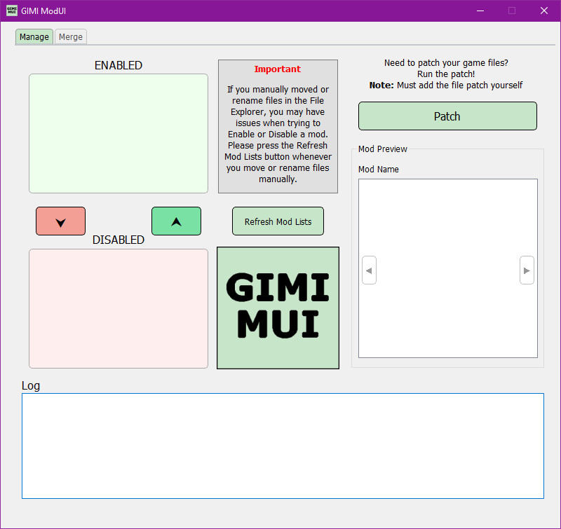
Task: Click the GIMI MUI title bar icon
Action: coord(11,11)
